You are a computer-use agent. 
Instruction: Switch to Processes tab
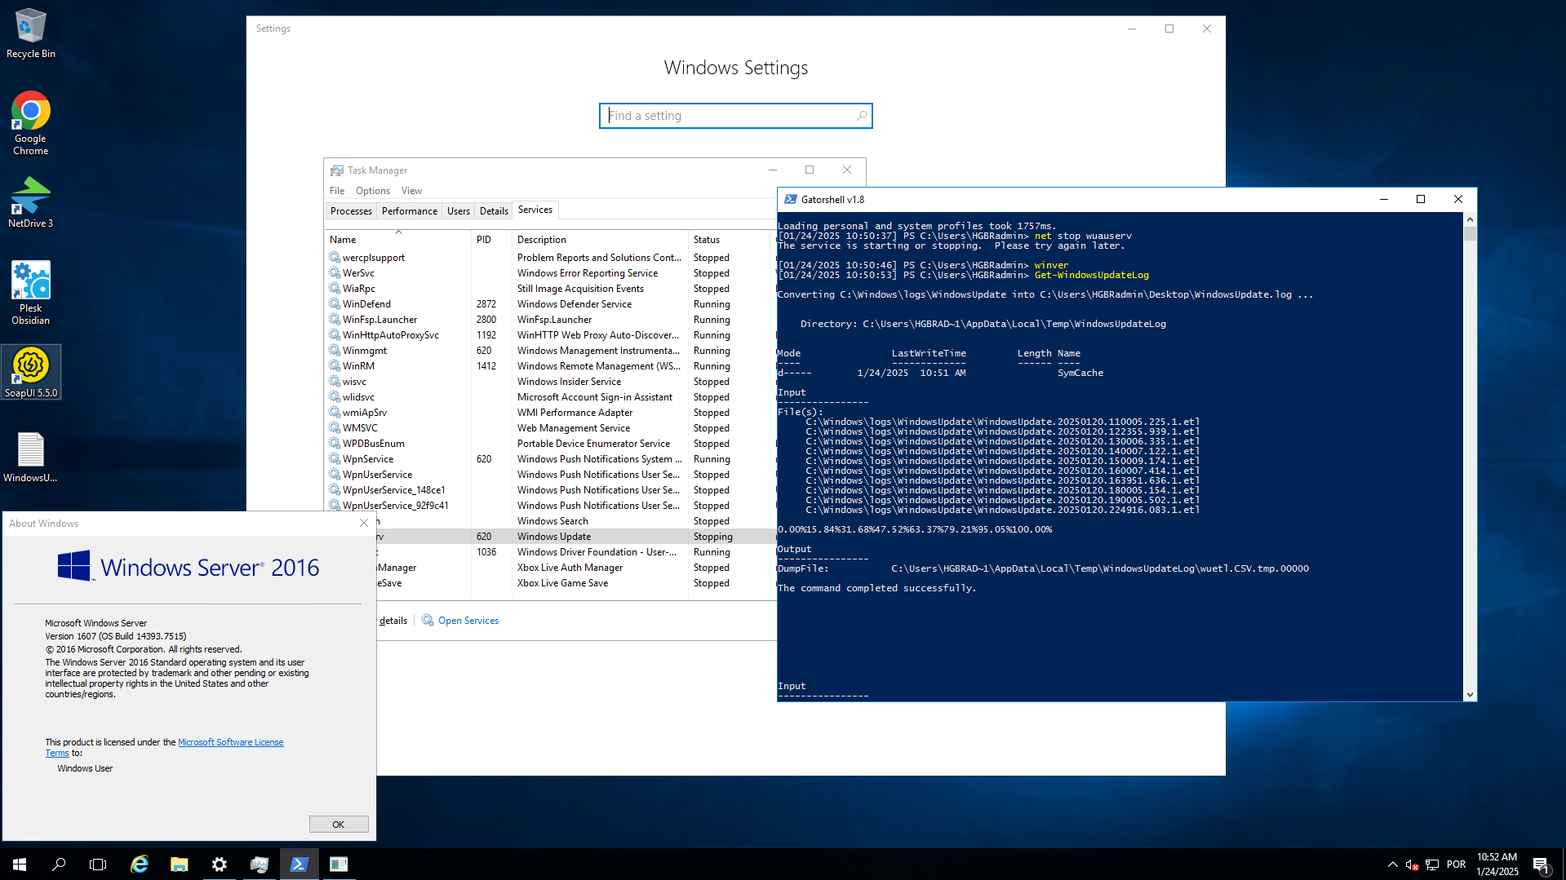click(351, 211)
